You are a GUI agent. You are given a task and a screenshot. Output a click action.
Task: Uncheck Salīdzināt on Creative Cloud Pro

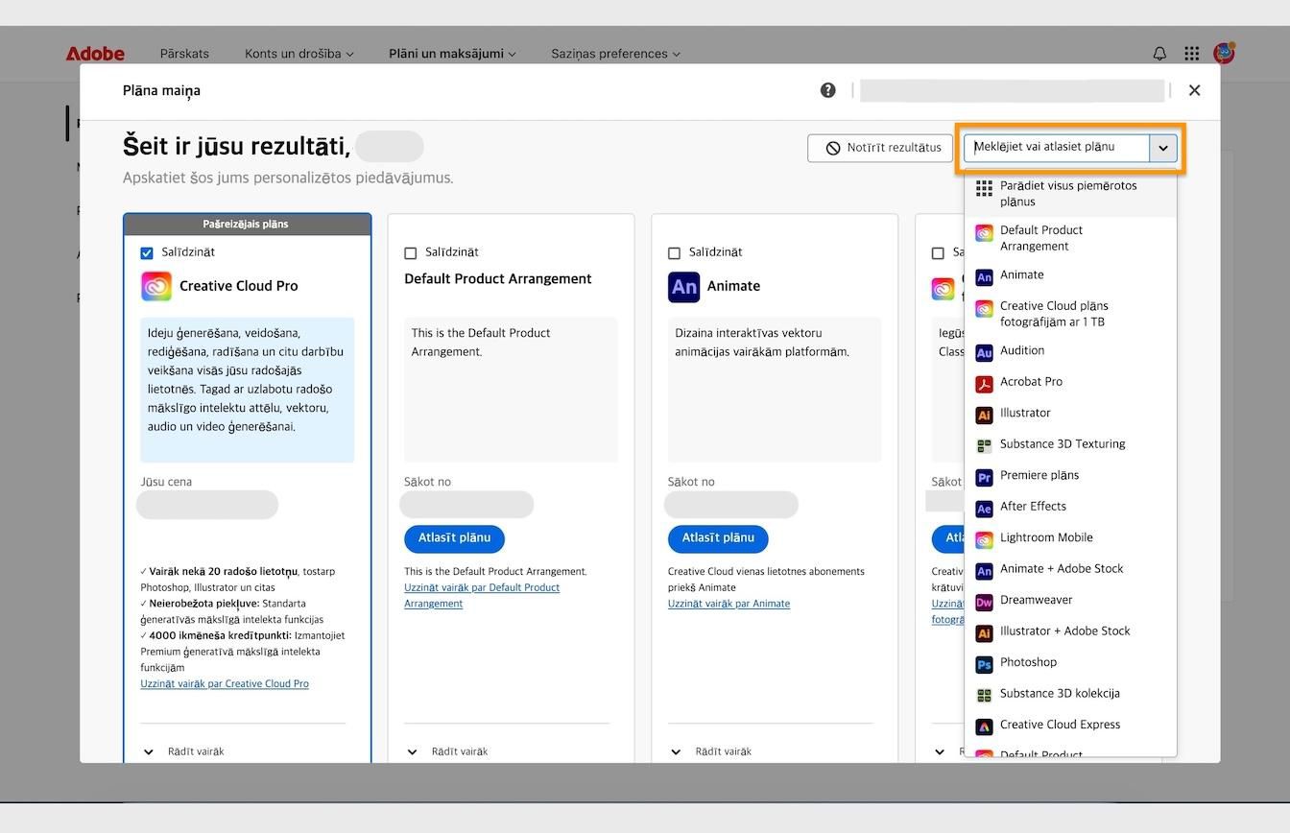[x=147, y=252]
